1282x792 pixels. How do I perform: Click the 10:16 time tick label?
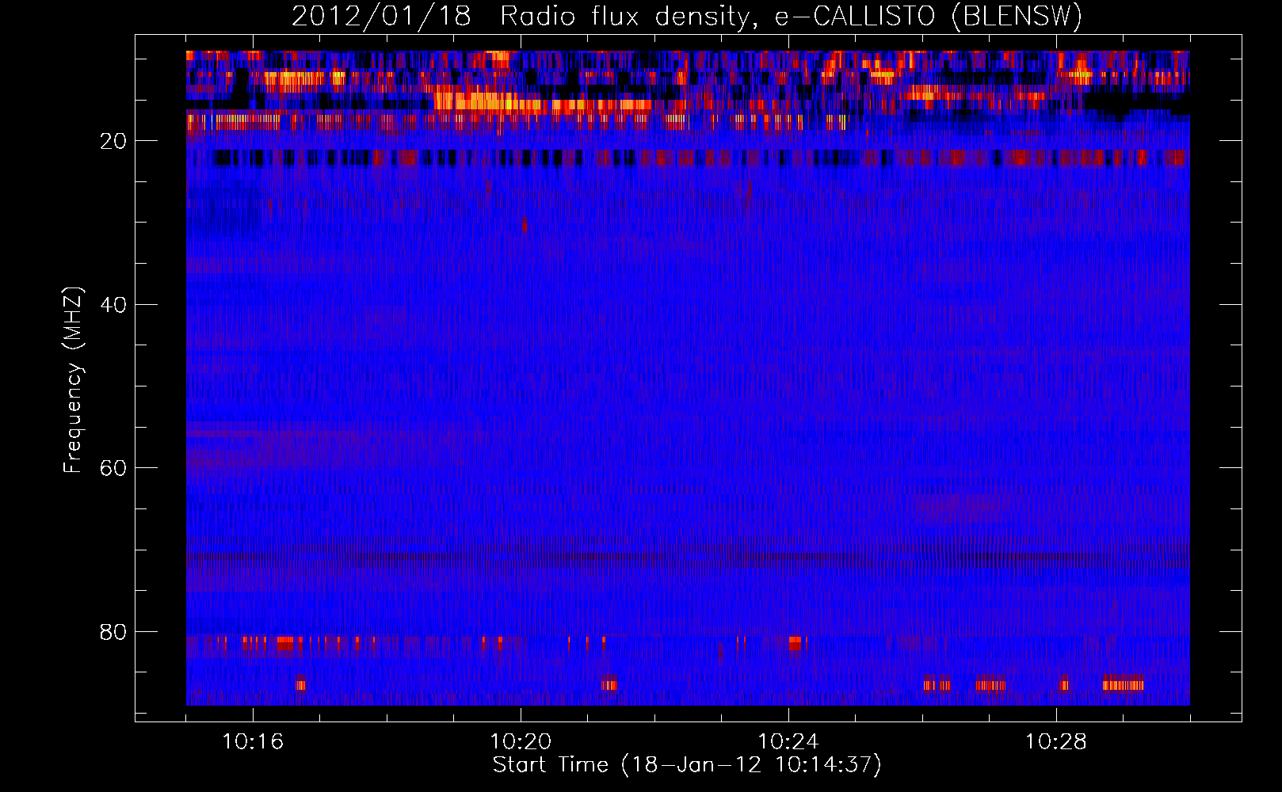click(253, 742)
